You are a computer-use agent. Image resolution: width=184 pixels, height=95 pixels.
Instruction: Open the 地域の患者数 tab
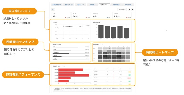[128, 5]
